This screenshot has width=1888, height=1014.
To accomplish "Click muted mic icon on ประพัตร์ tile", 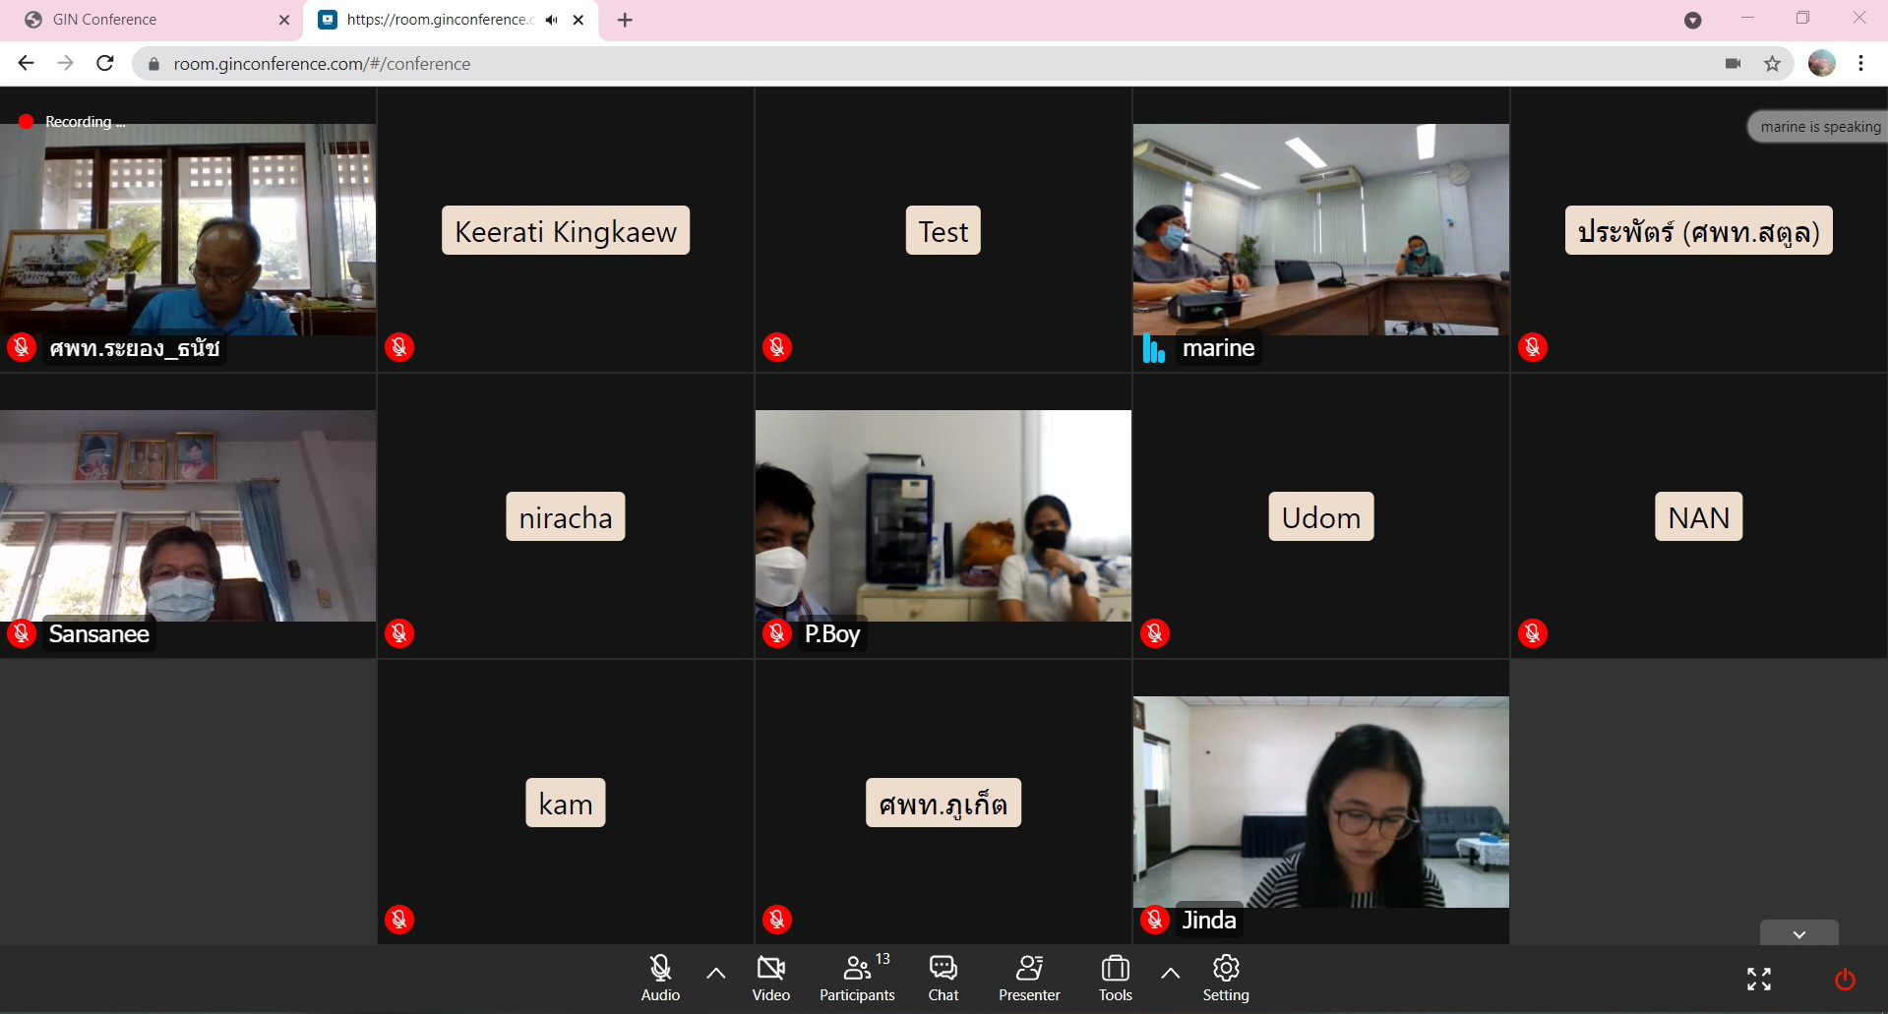I will 1532,347.
